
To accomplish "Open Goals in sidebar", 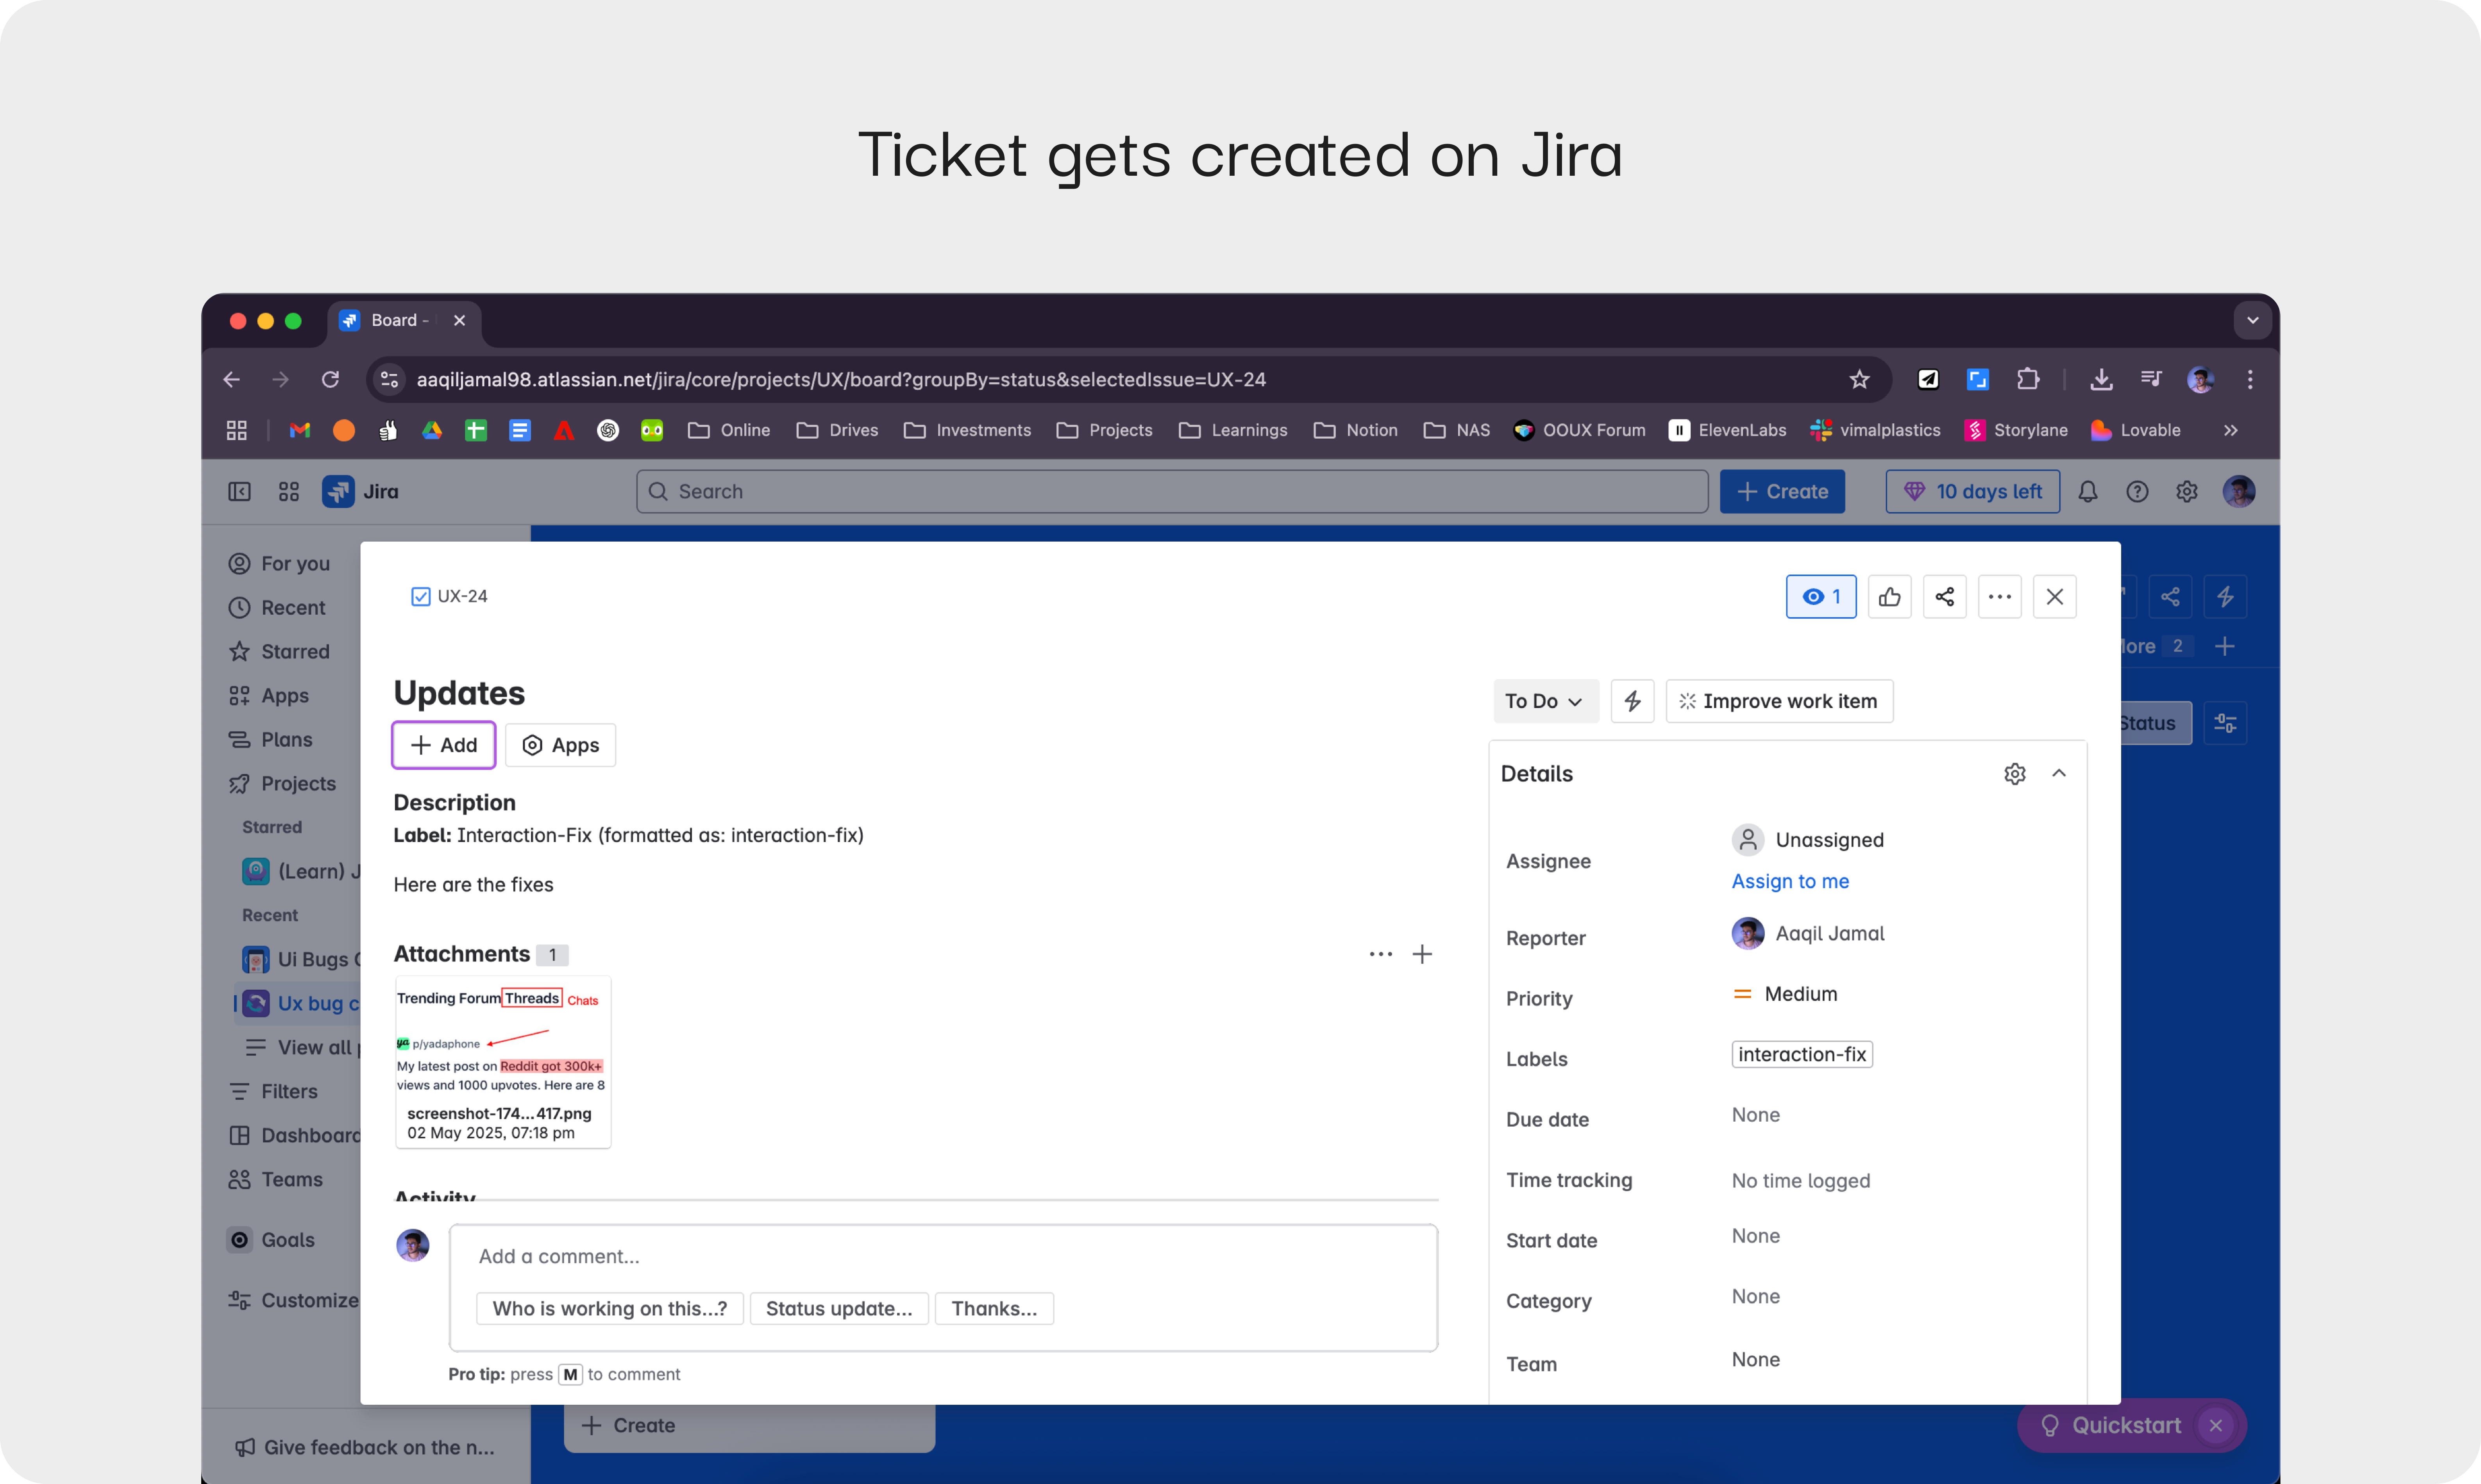I will point(271,1240).
